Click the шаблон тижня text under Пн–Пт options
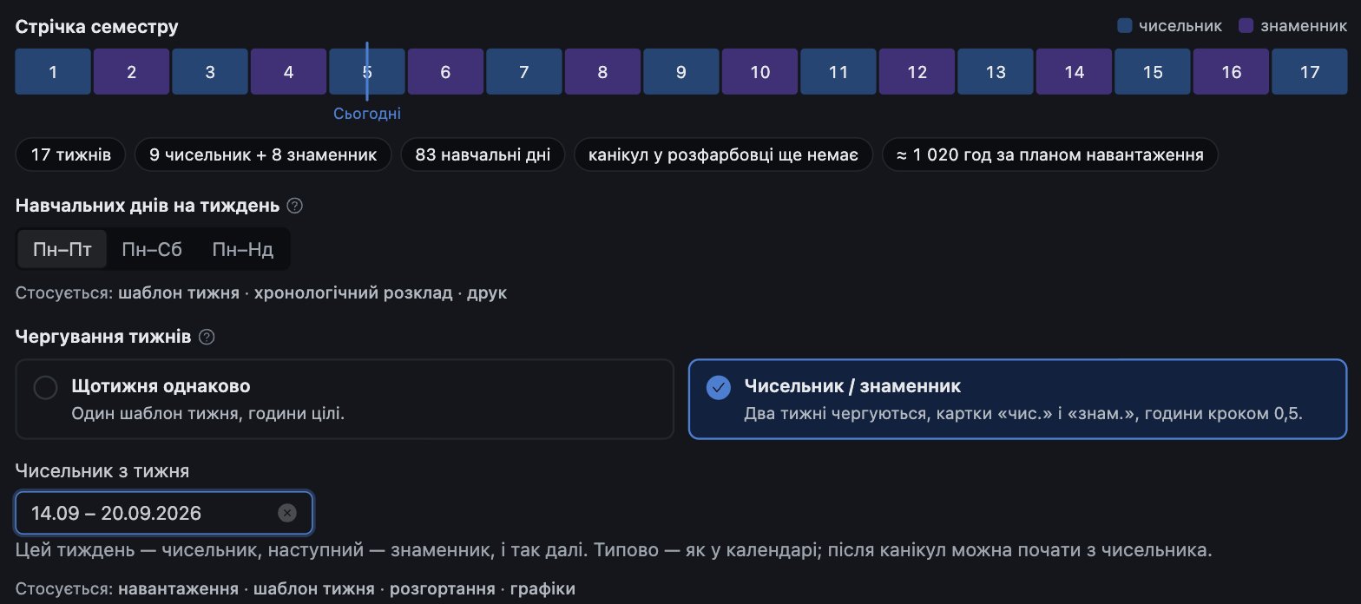1361x604 pixels. tap(179, 292)
